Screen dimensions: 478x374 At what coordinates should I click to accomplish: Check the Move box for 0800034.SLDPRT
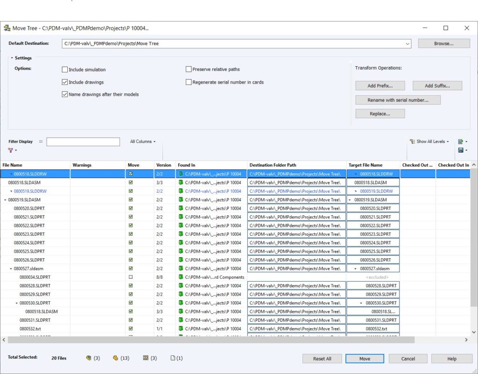131,277
